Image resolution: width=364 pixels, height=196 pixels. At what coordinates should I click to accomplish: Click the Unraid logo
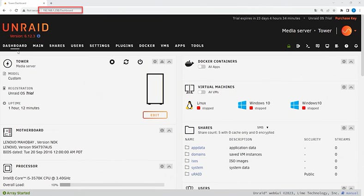[25, 27]
